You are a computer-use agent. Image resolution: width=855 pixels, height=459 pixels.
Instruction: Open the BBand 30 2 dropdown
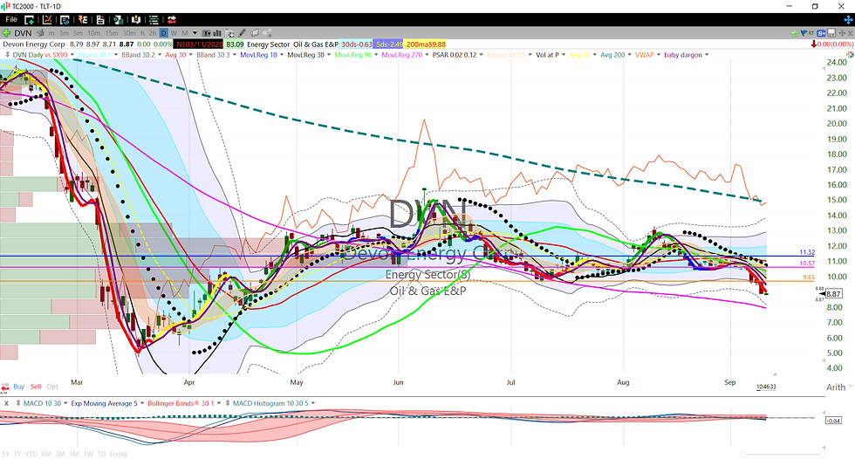pos(159,55)
